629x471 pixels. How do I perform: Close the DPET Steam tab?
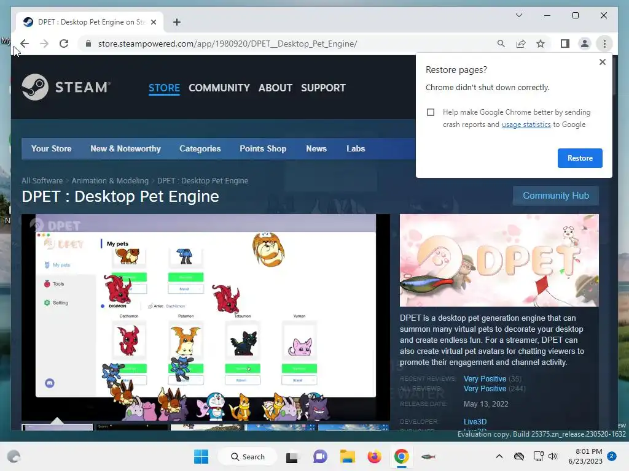(153, 22)
